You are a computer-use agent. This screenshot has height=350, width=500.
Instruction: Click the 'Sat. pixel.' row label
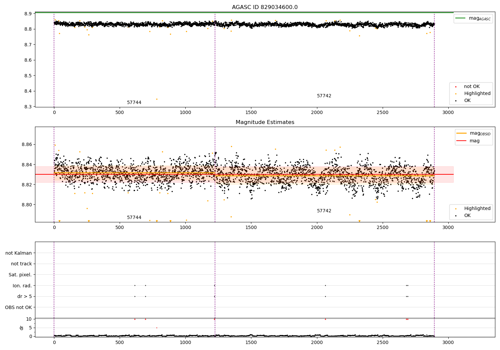[20, 275]
